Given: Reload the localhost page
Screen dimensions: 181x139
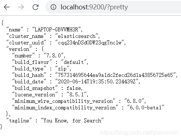Looking at the screenshot, I should coord(36,7).
